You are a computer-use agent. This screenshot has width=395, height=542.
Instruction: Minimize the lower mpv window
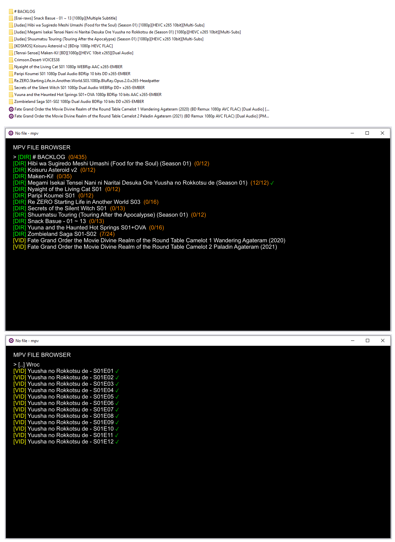coord(353,340)
